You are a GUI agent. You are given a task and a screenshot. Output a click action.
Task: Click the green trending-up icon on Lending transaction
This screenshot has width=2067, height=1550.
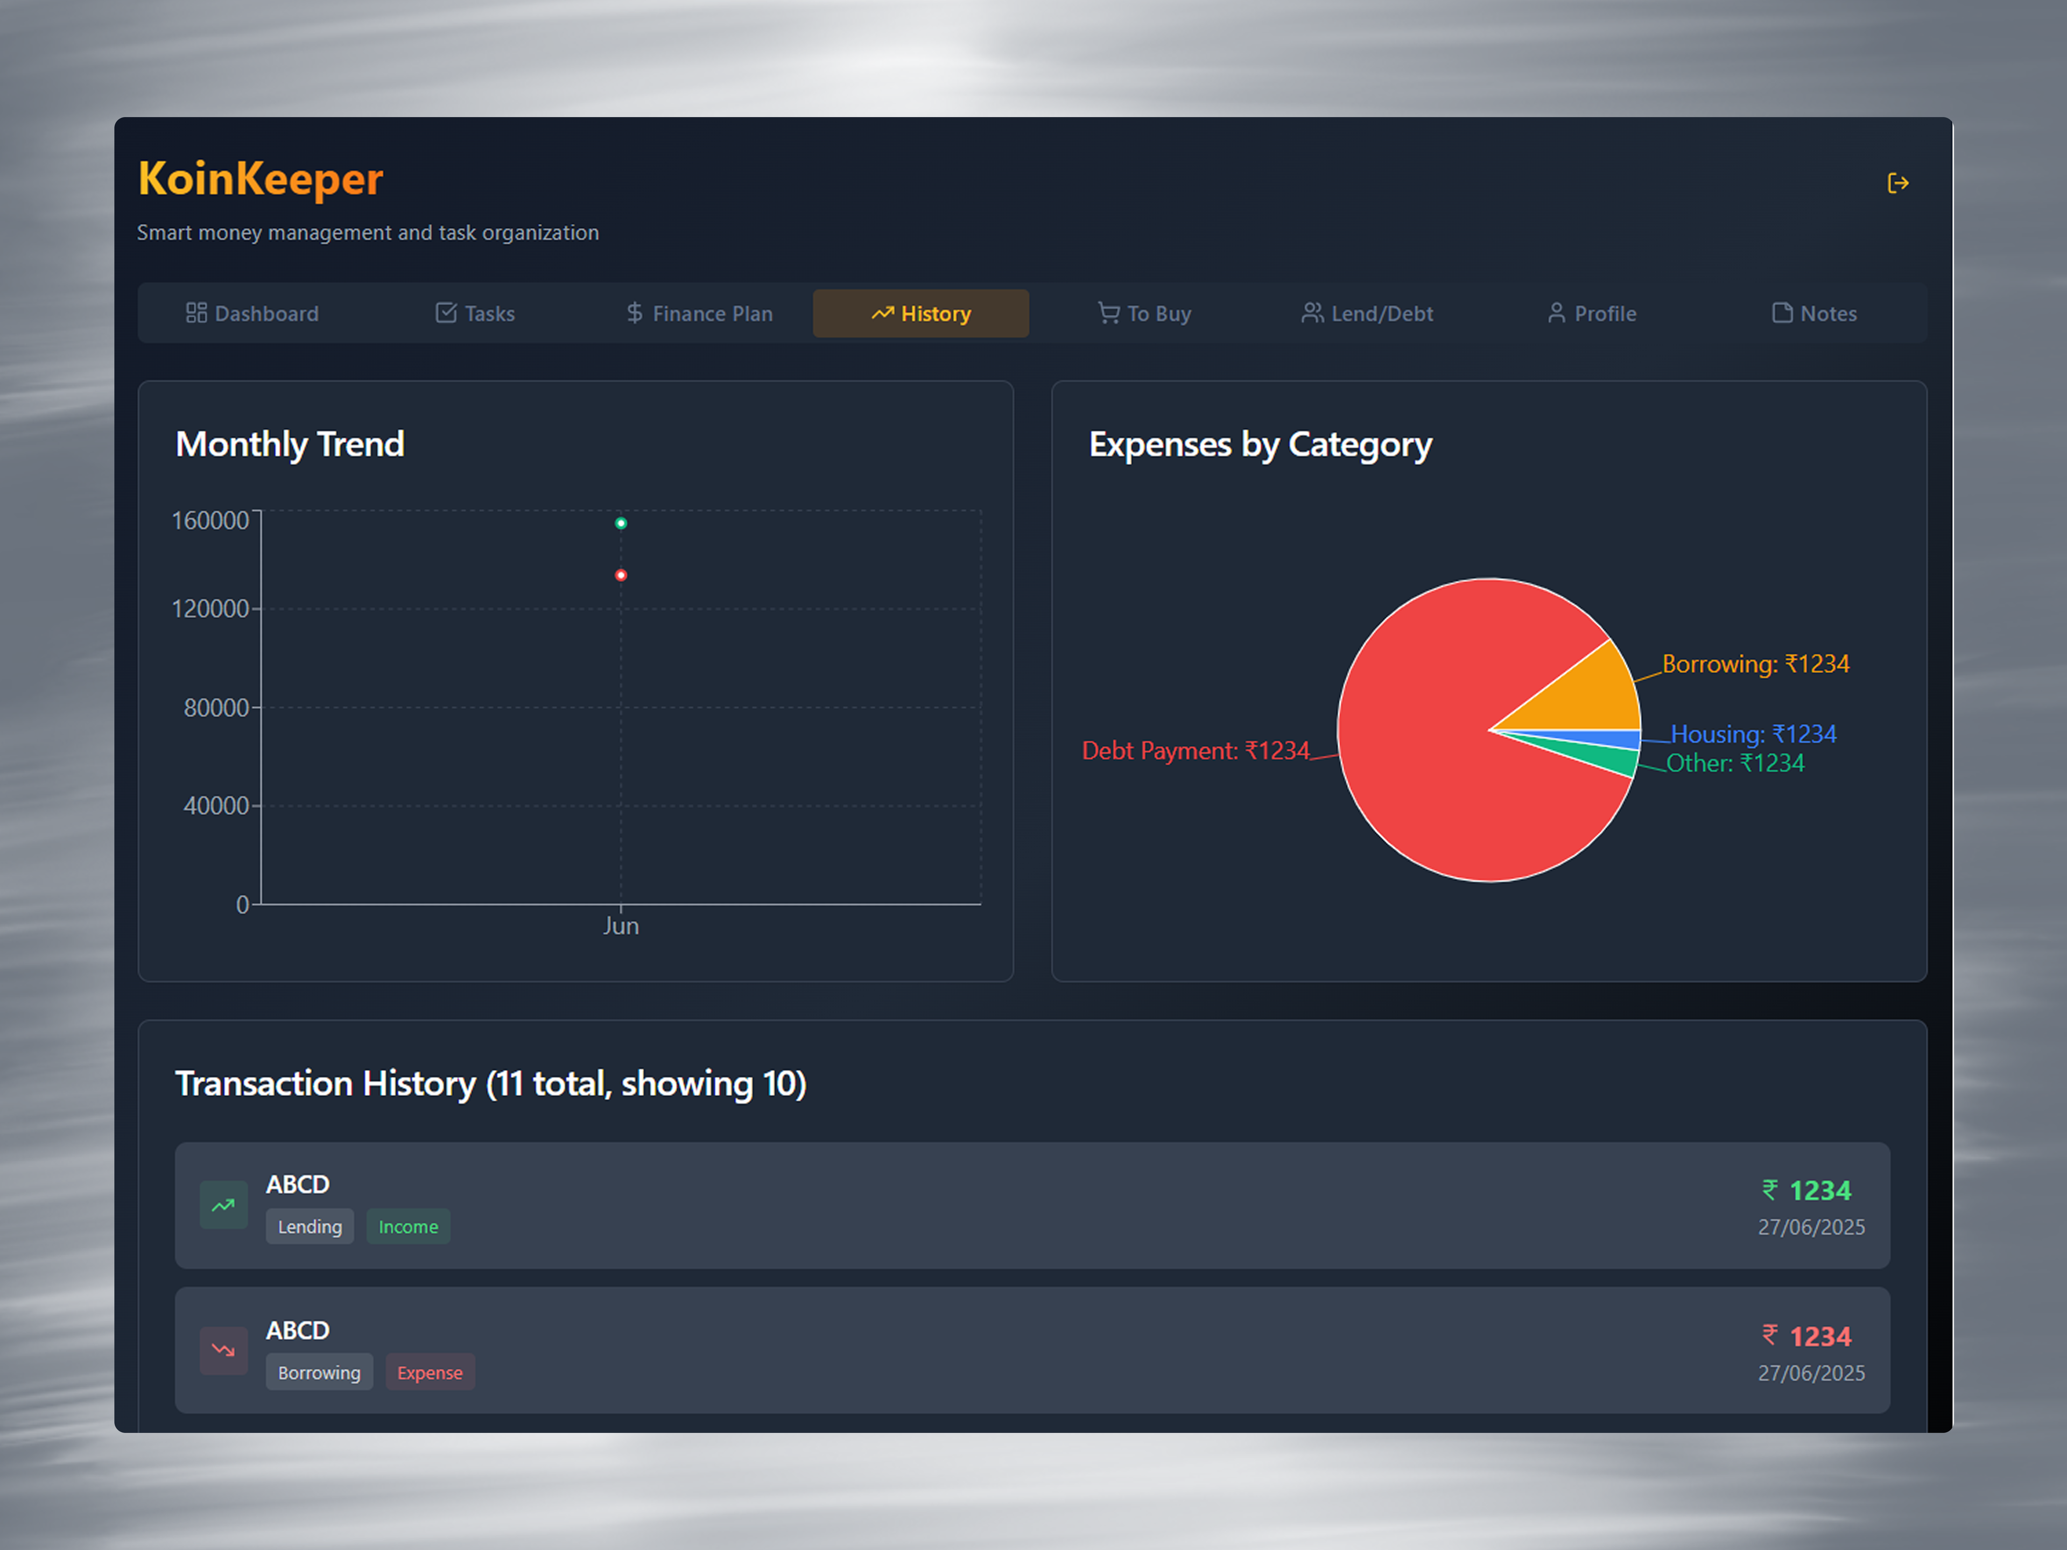(x=223, y=1205)
